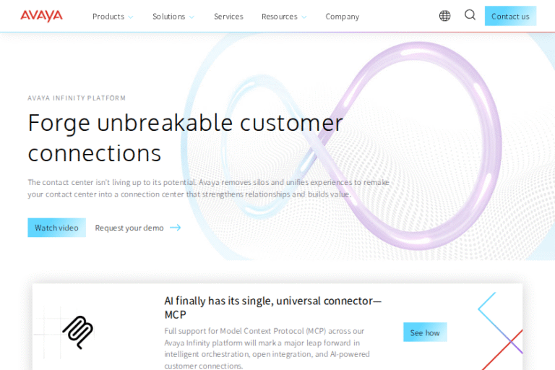The image size is (555, 370).
Task: Open the Products menu label
Action: pos(108,17)
